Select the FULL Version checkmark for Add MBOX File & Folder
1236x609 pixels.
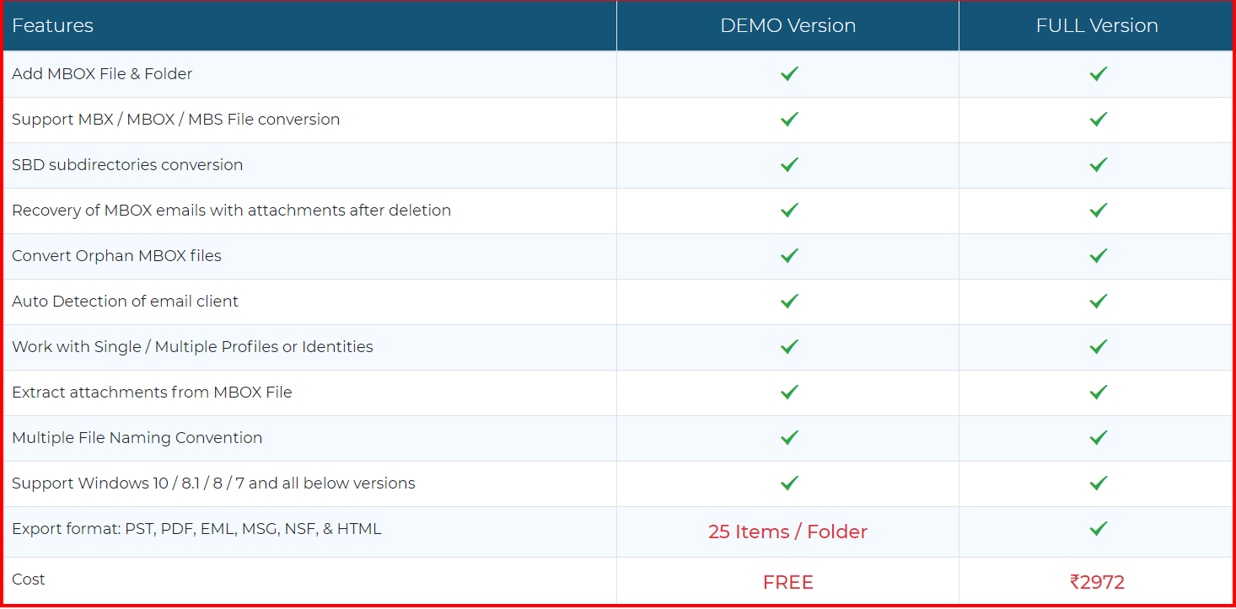pos(1097,74)
